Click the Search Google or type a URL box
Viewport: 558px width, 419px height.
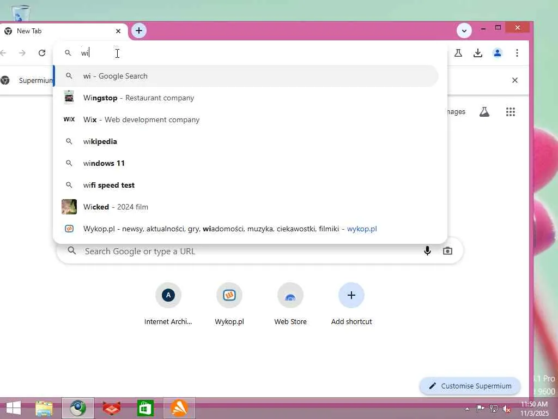[260, 251]
